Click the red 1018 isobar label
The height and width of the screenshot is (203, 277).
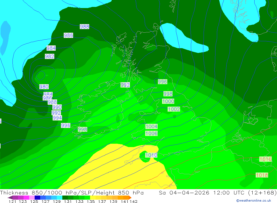262,175
